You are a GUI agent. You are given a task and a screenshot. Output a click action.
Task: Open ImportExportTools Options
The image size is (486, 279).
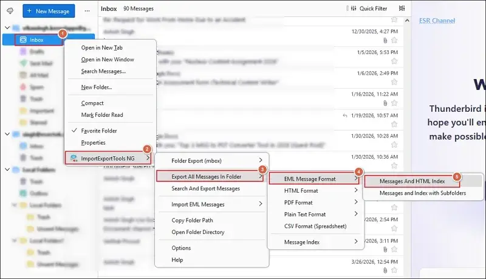[212, 248]
